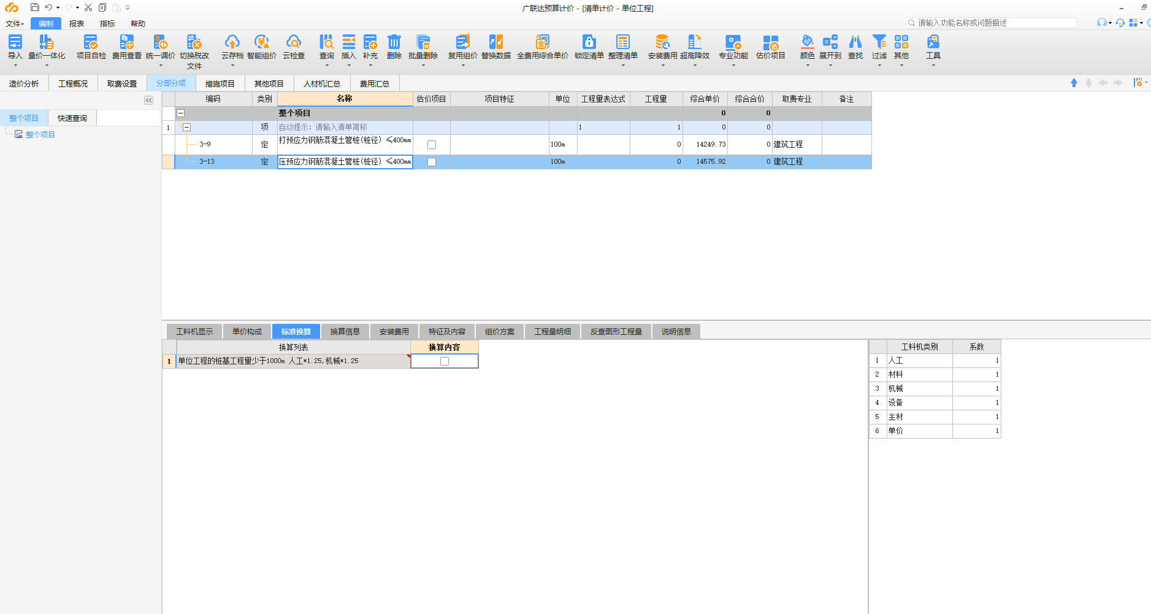Click the 导入 import icon
Image resolution: width=1151 pixels, height=614 pixels.
(15, 42)
